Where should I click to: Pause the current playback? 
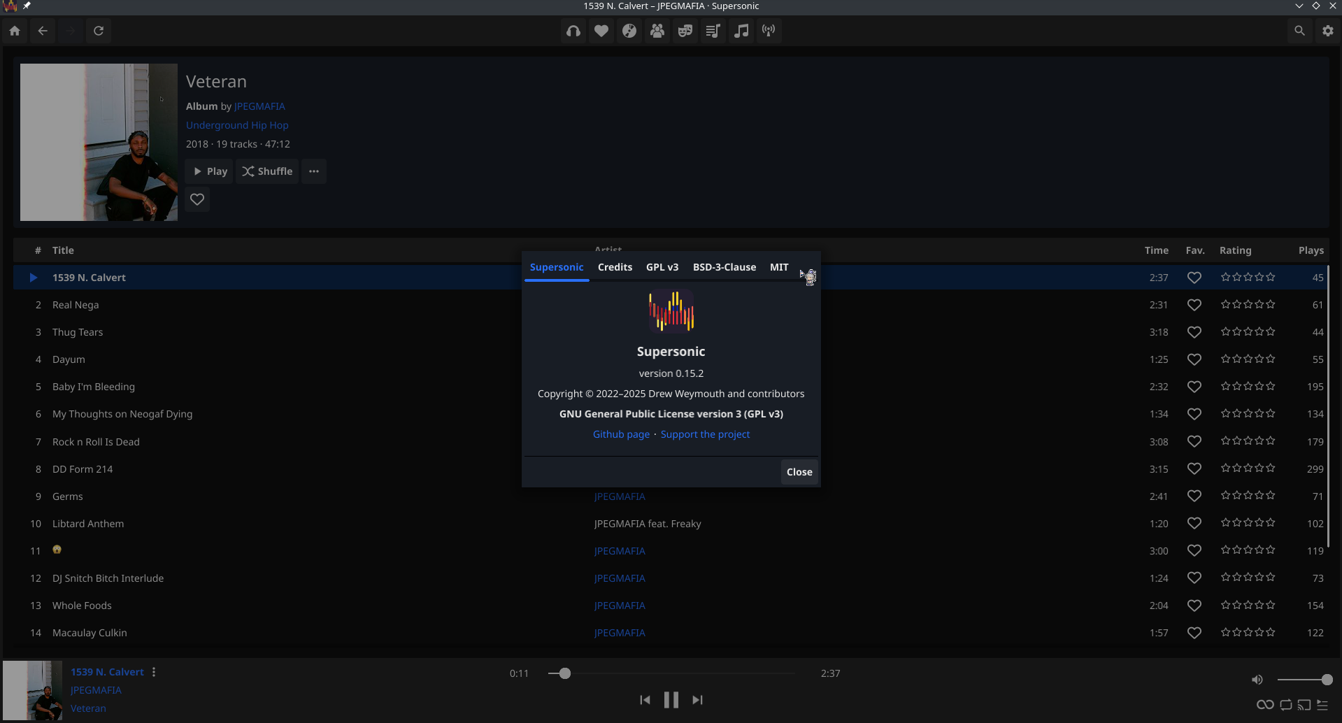671,700
